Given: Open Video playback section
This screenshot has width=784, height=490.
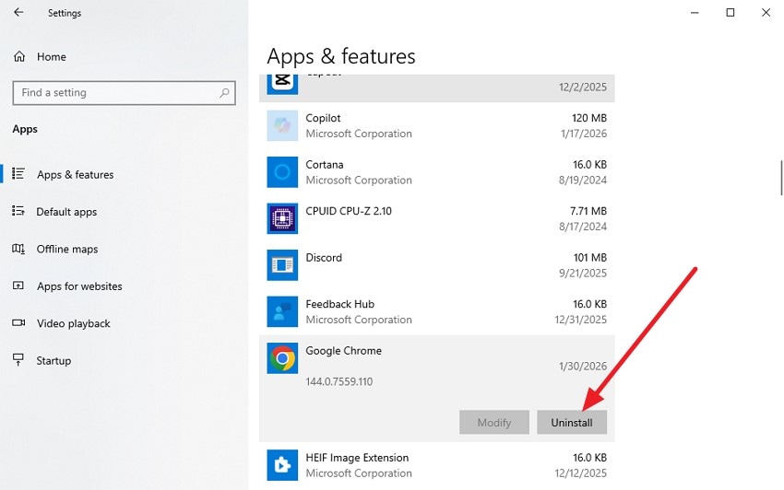Looking at the screenshot, I should coord(74,323).
